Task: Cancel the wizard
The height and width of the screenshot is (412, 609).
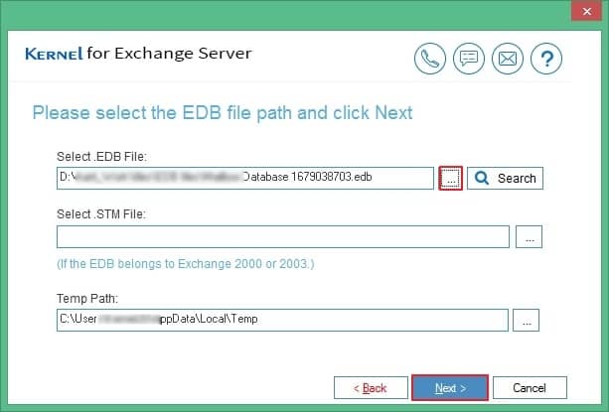Action: tap(530, 387)
